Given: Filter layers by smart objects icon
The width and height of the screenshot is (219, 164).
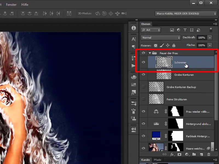Looking at the screenshot, I should [x=198, y=30].
